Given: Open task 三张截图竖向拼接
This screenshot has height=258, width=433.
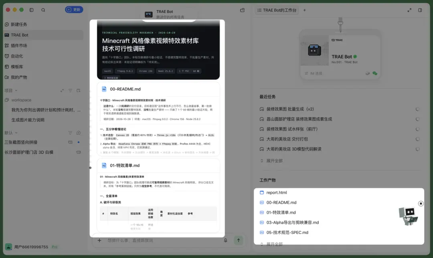Looking at the screenshot, I should click(x=21, y=142).
